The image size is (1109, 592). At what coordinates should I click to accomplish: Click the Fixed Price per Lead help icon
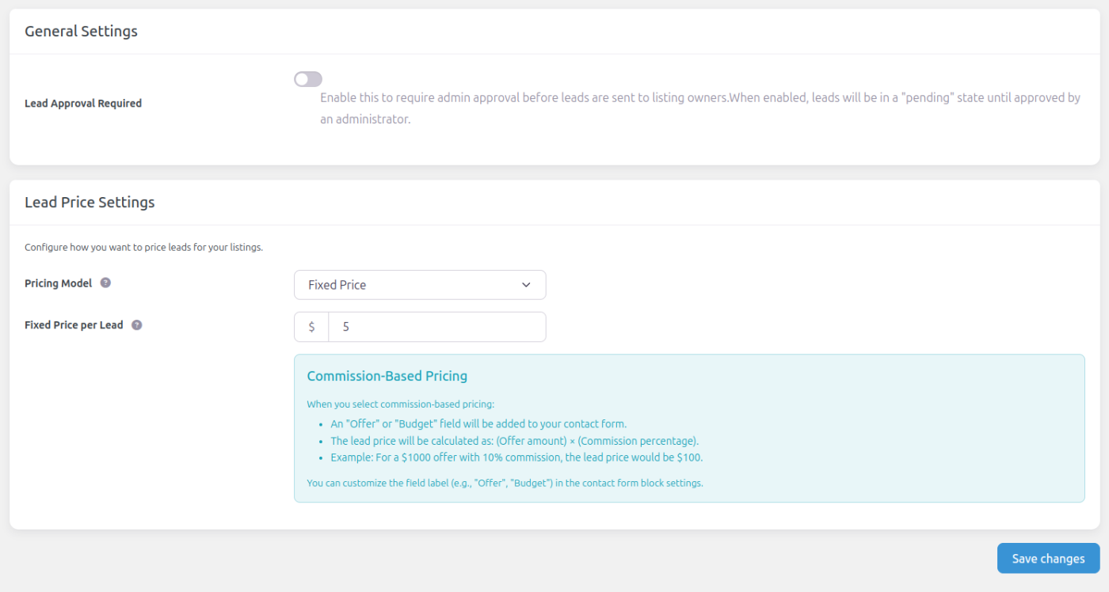tap(136, 324)
